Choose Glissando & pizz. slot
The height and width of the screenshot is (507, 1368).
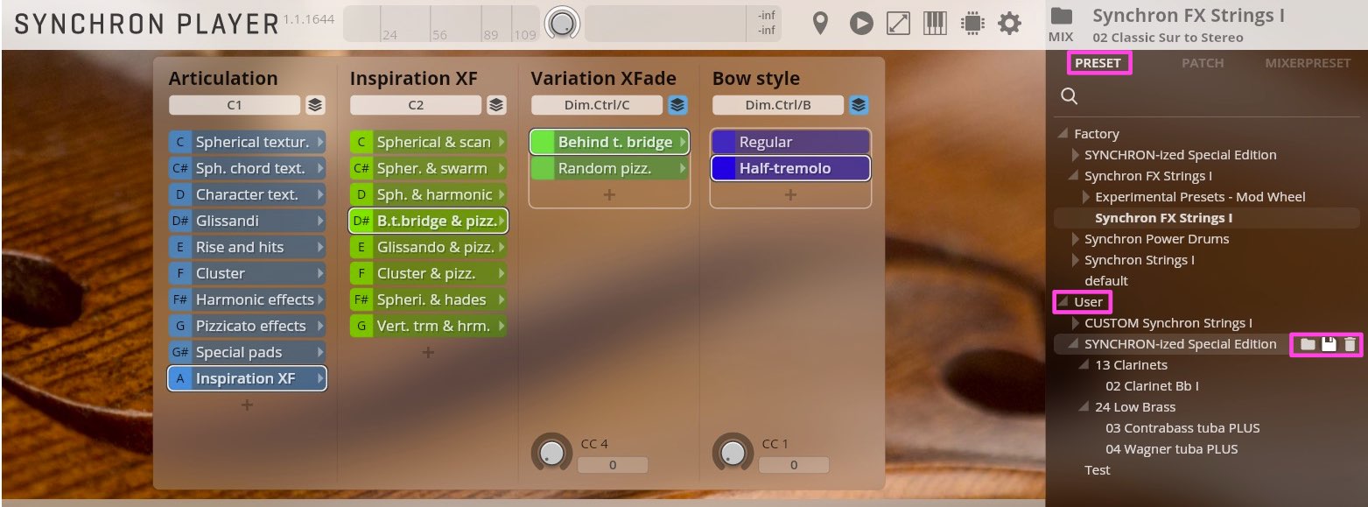(x=428, y=247)
